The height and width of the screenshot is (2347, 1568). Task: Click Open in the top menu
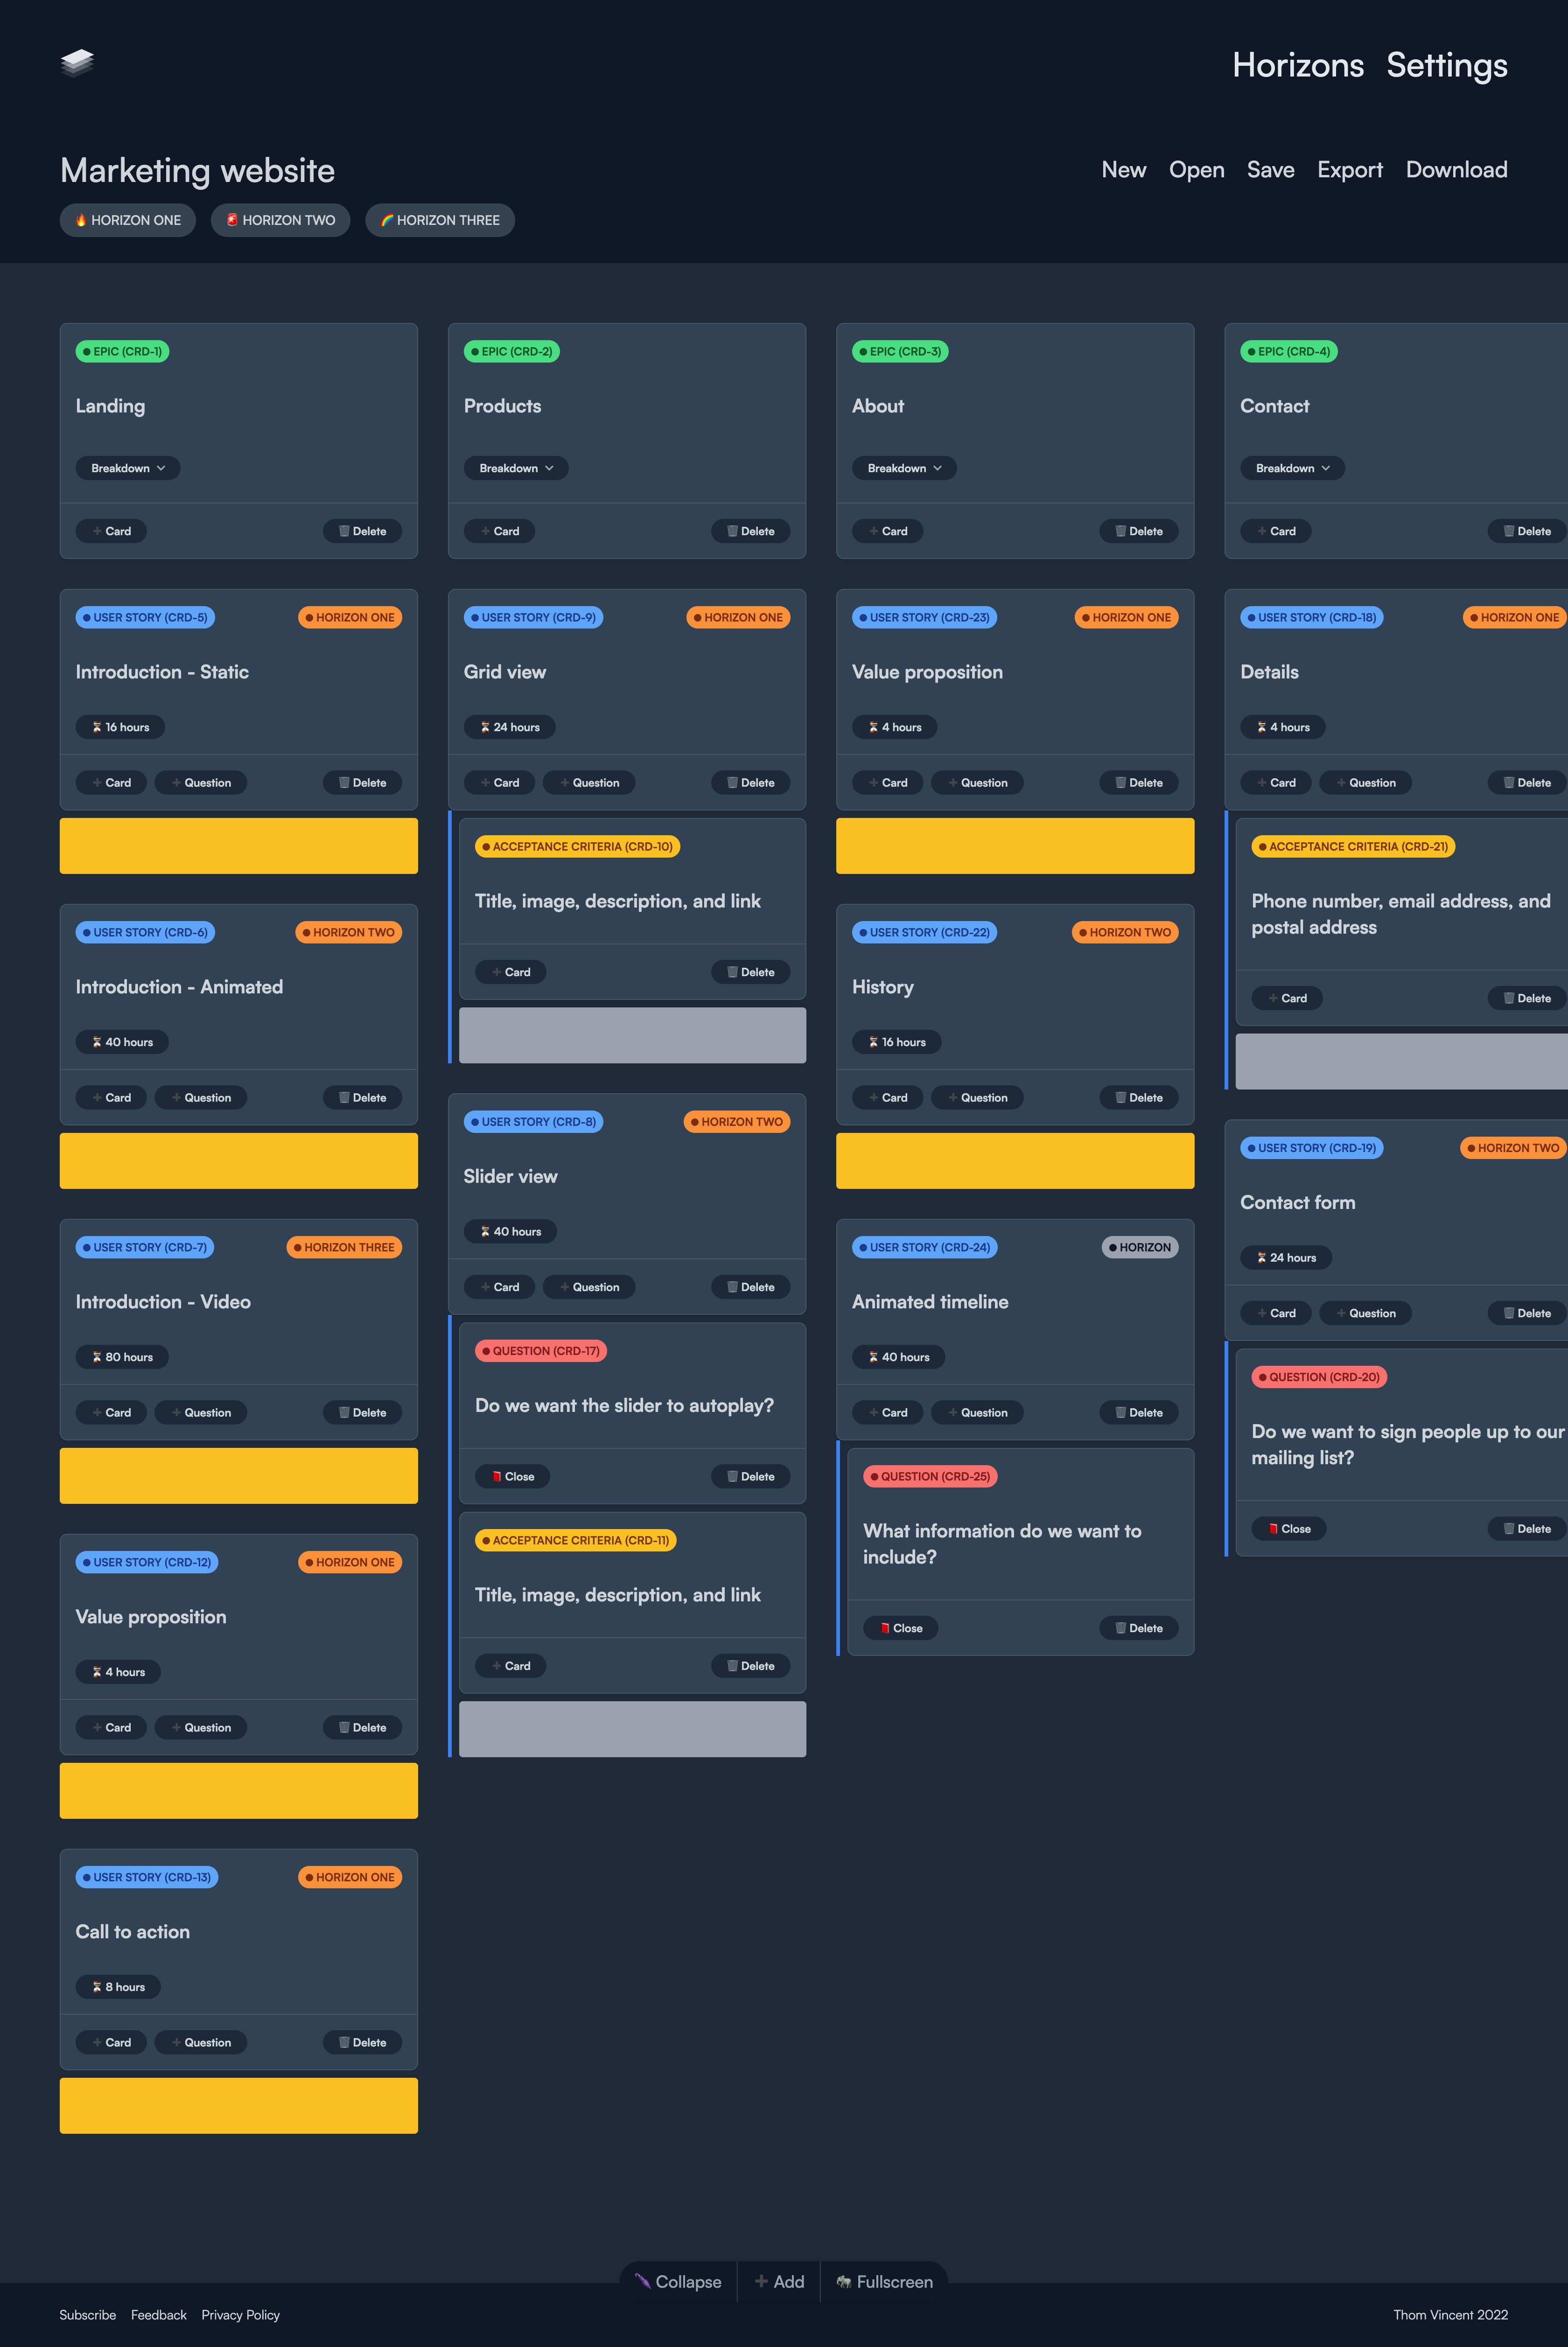tap(1196, 170)
